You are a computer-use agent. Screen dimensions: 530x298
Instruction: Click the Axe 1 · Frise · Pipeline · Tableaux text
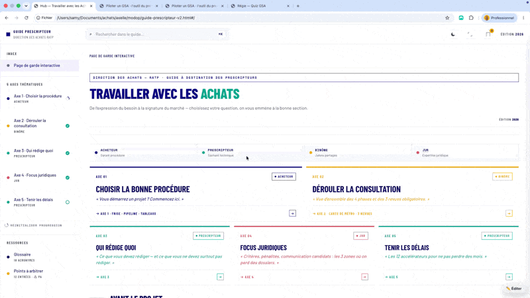[128, 213]
